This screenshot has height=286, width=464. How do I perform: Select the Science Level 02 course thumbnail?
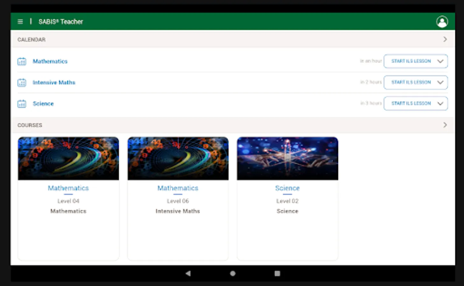[x=287, y=159]
